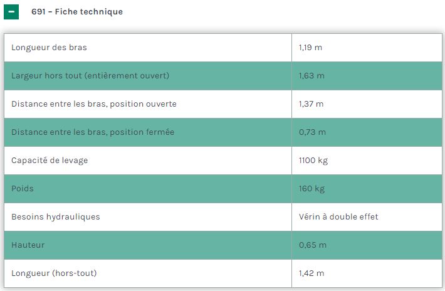Select "Distance entre les bras, position ouverte" label
Image resolution: width=445 pixels, height=291 pixels.
[x=94, y=104]
